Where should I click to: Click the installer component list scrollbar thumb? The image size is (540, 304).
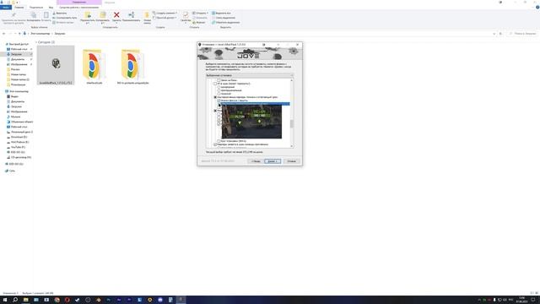(292, 124)
